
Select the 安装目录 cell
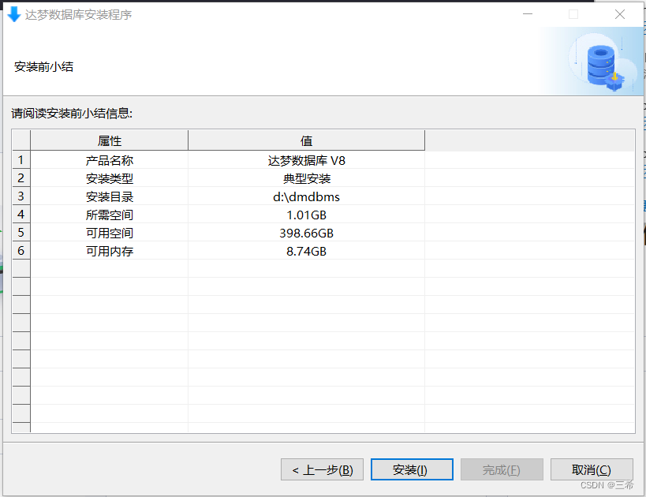coord(109,196)
